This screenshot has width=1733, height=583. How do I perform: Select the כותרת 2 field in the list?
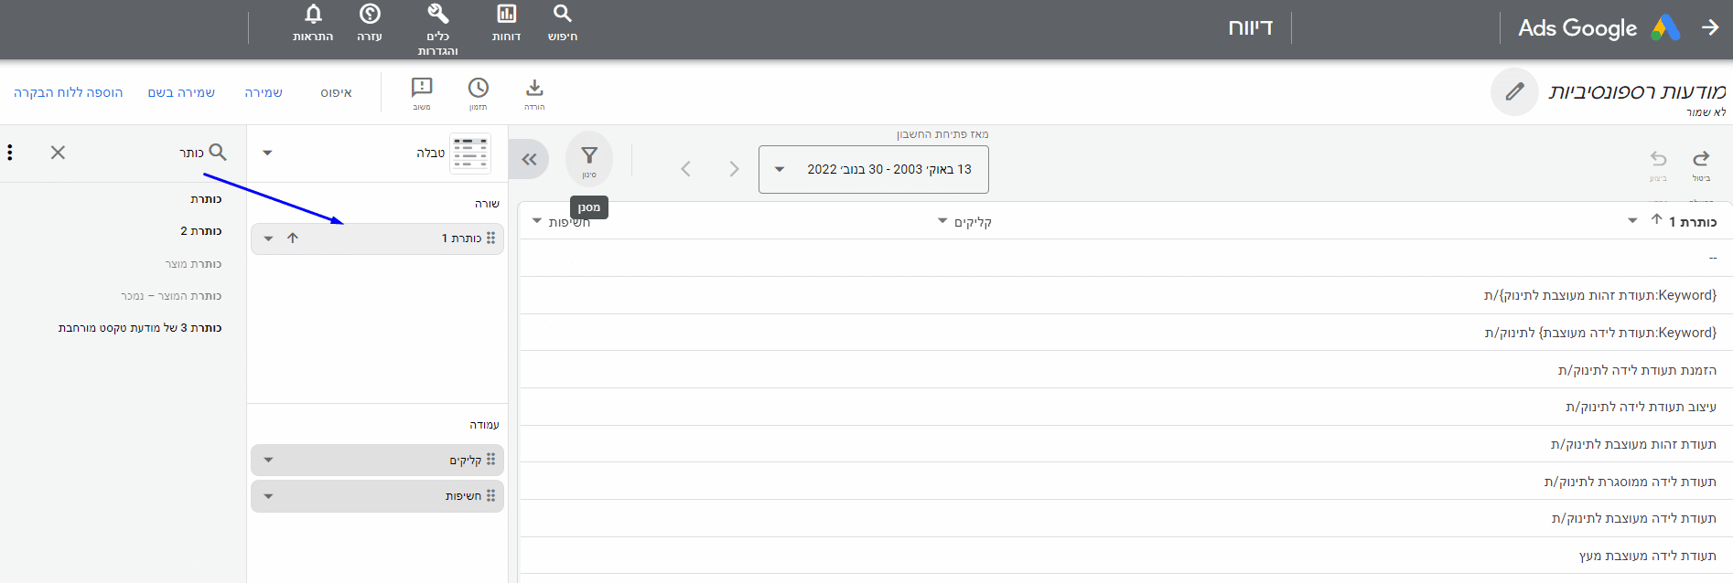(x=201, y=231)
